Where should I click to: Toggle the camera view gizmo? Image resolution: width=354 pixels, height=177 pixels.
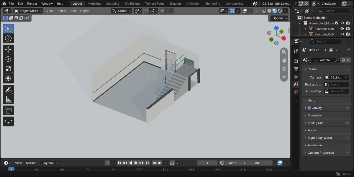284,69
